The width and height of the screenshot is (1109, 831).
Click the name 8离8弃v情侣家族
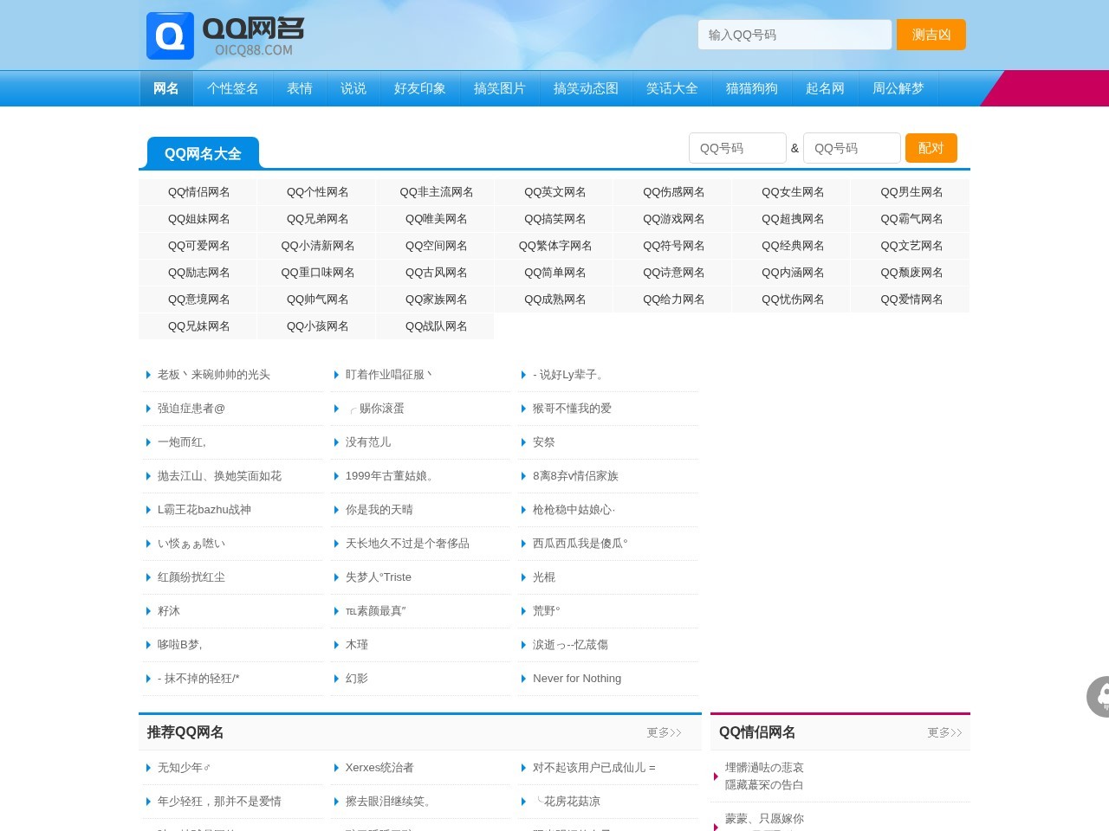pos(575,476)
